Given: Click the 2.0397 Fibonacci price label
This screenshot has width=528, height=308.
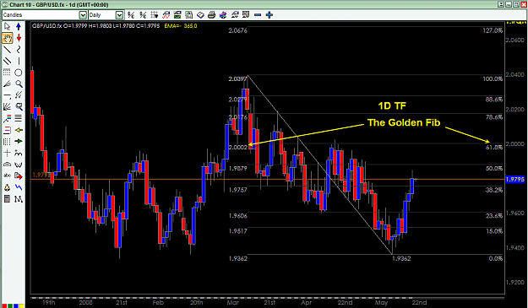Looking at the screenshot, I should click(x=237, y=78).
